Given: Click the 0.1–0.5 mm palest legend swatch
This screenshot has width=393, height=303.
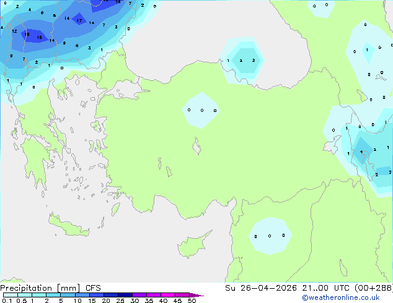Looking at the screenshot, I should click(x=11, y=295).
